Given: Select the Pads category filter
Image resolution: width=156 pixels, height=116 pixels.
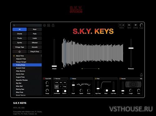Looking at the screenshot, I should (x=35, y=34).
